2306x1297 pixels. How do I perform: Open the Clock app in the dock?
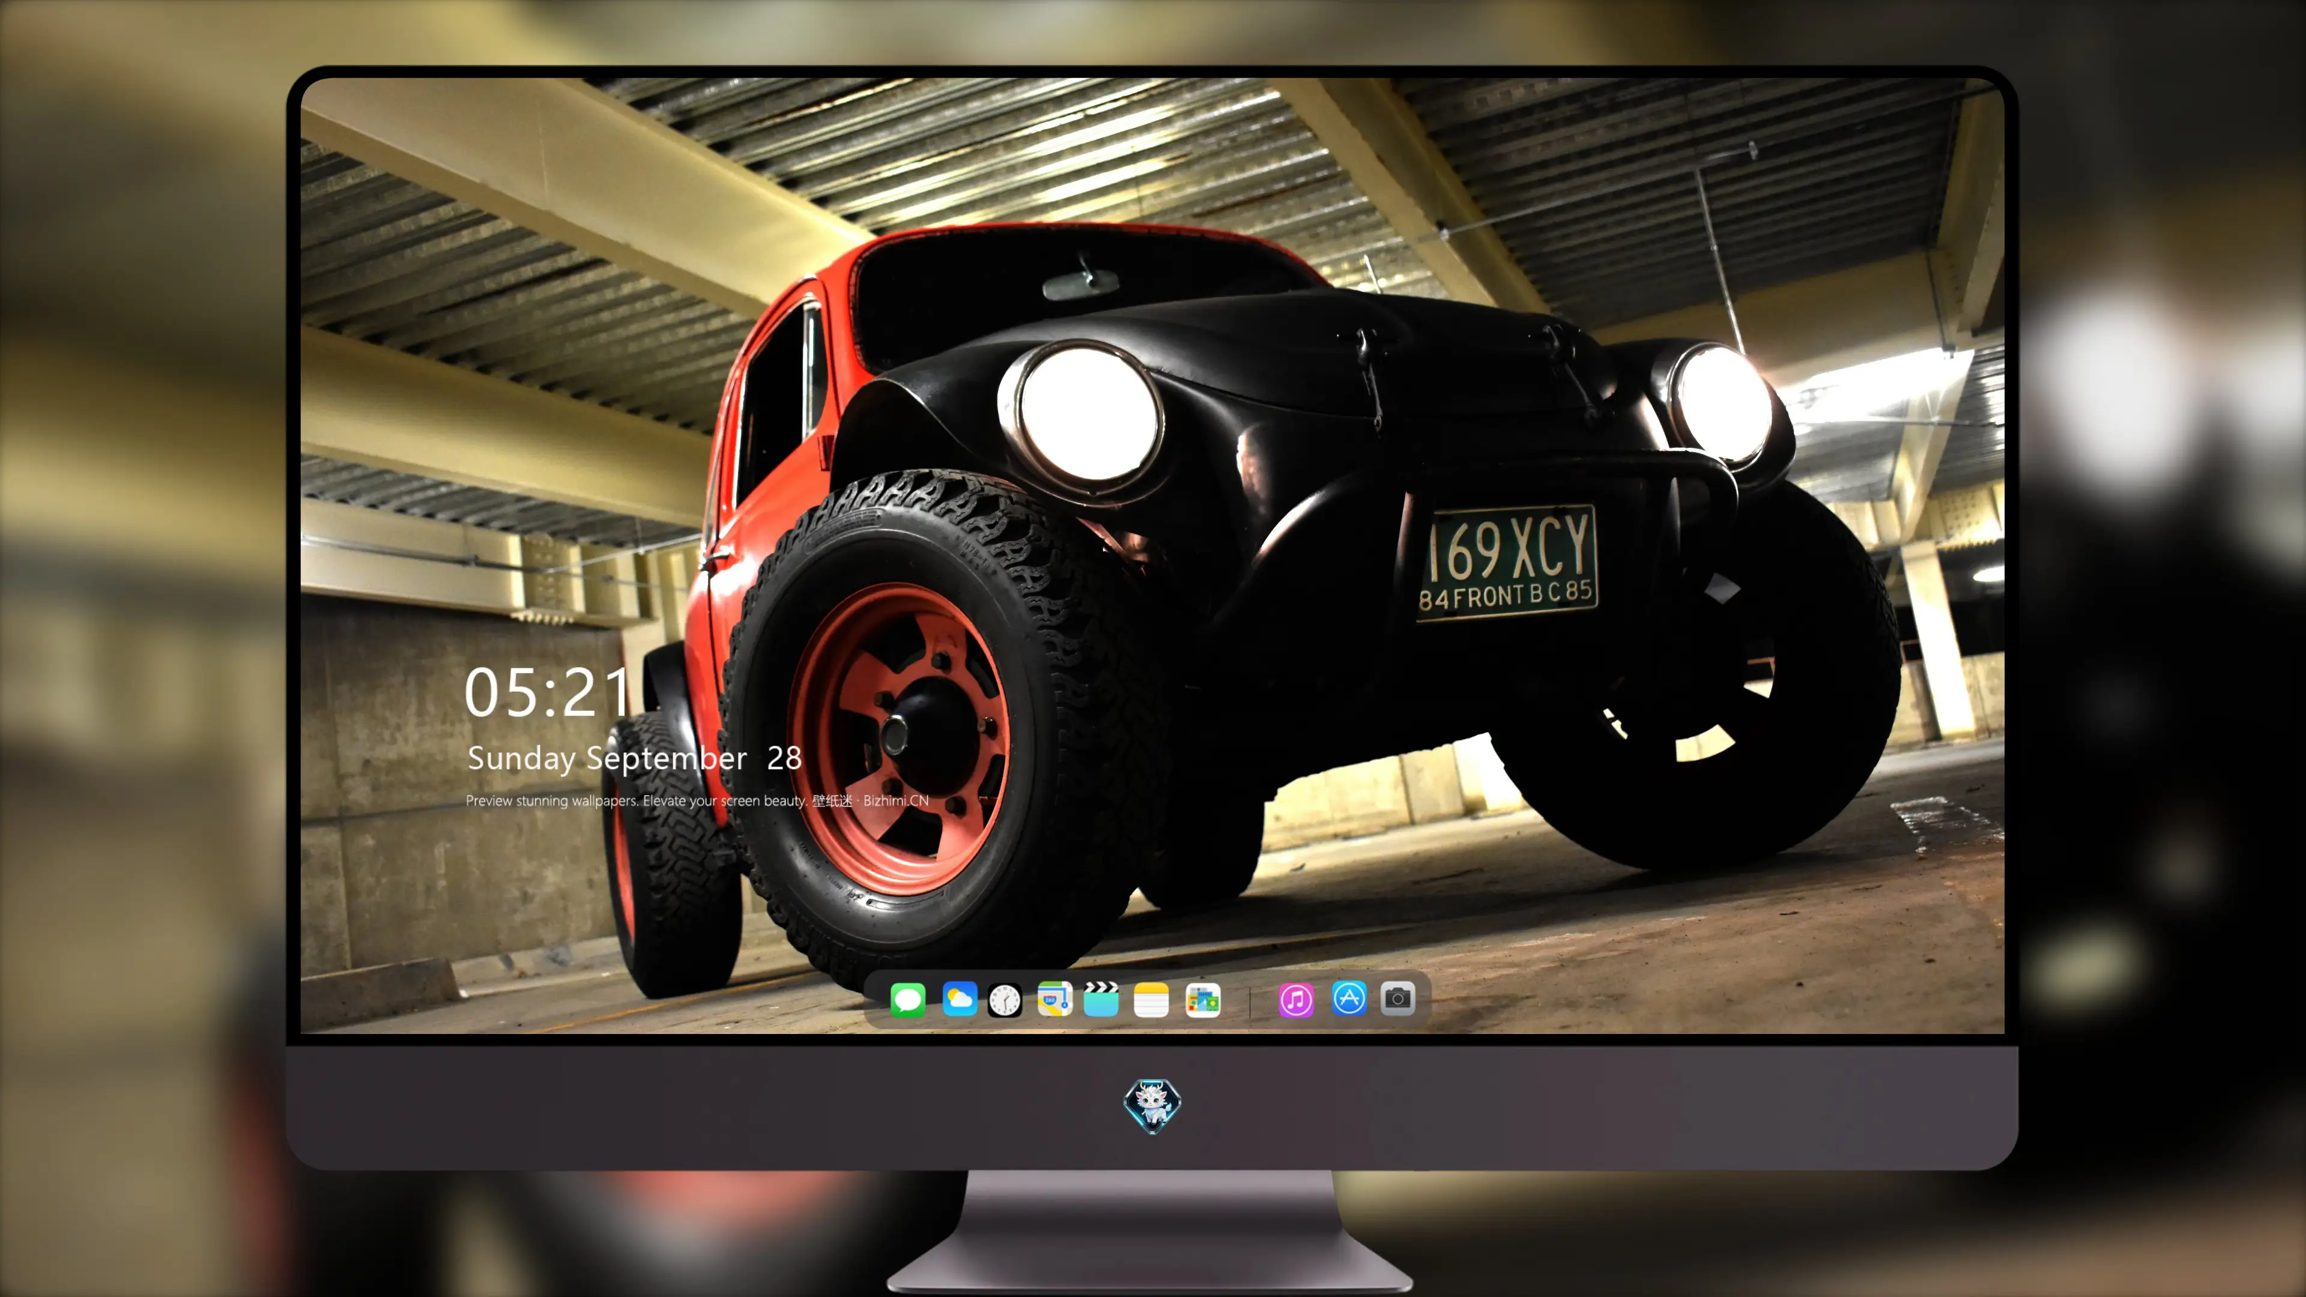(x=1005, y=1000)
